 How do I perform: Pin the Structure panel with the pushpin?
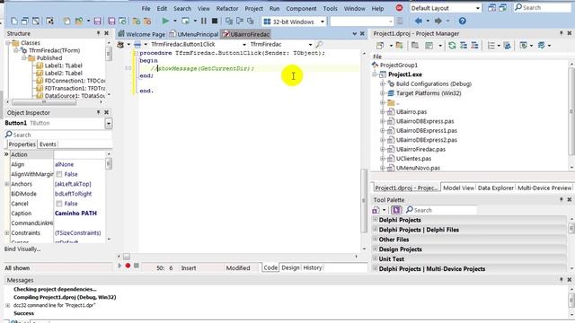[x=98, y=33]
